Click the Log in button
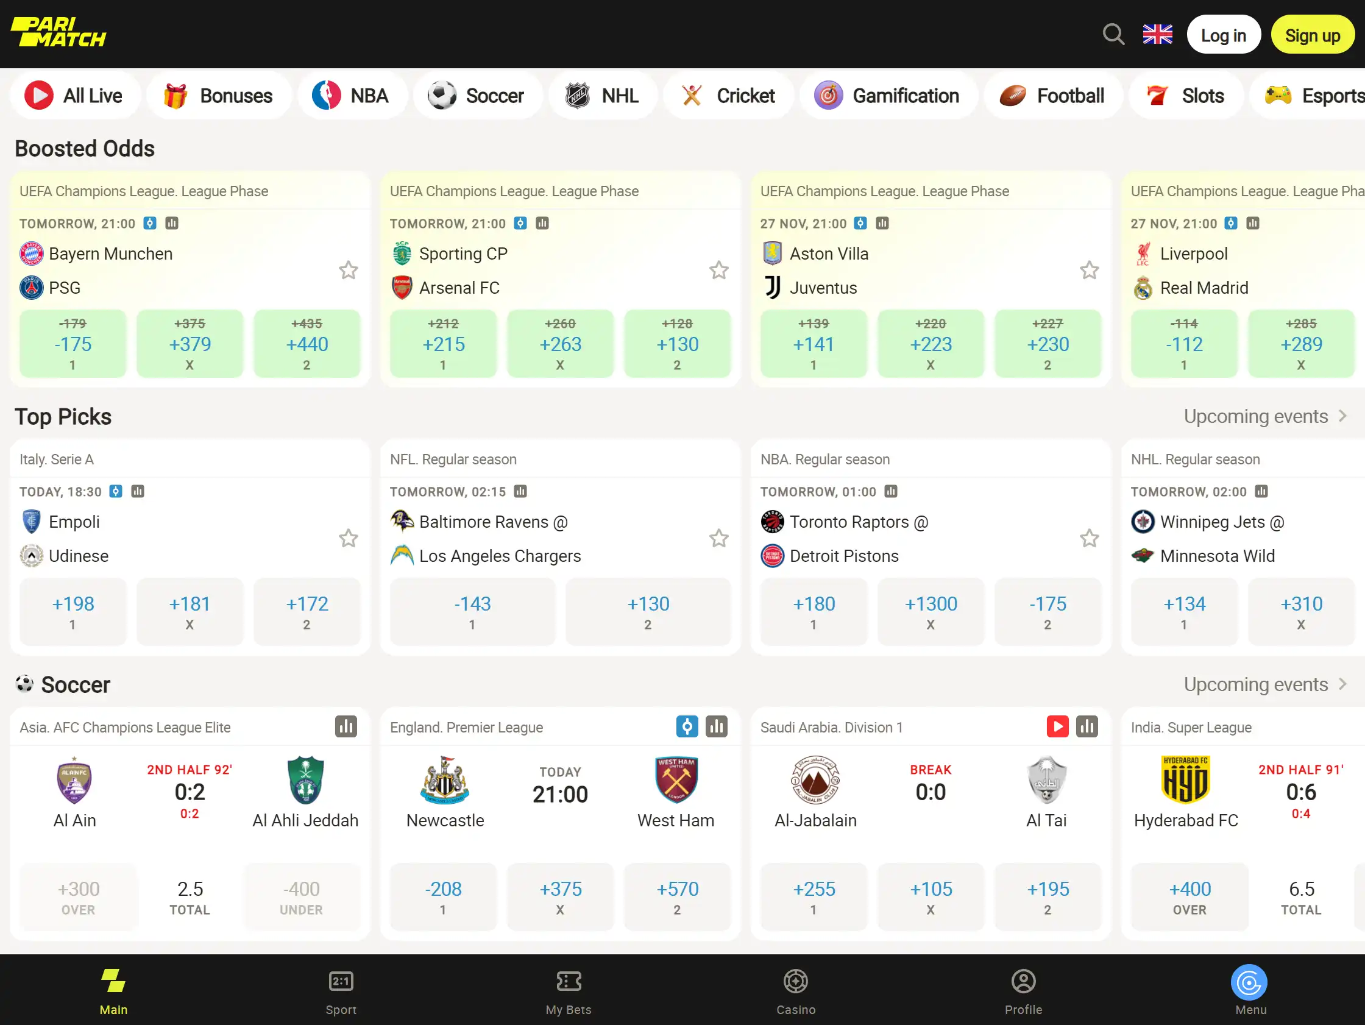 pyautogui.click(x=1223, y=35)
